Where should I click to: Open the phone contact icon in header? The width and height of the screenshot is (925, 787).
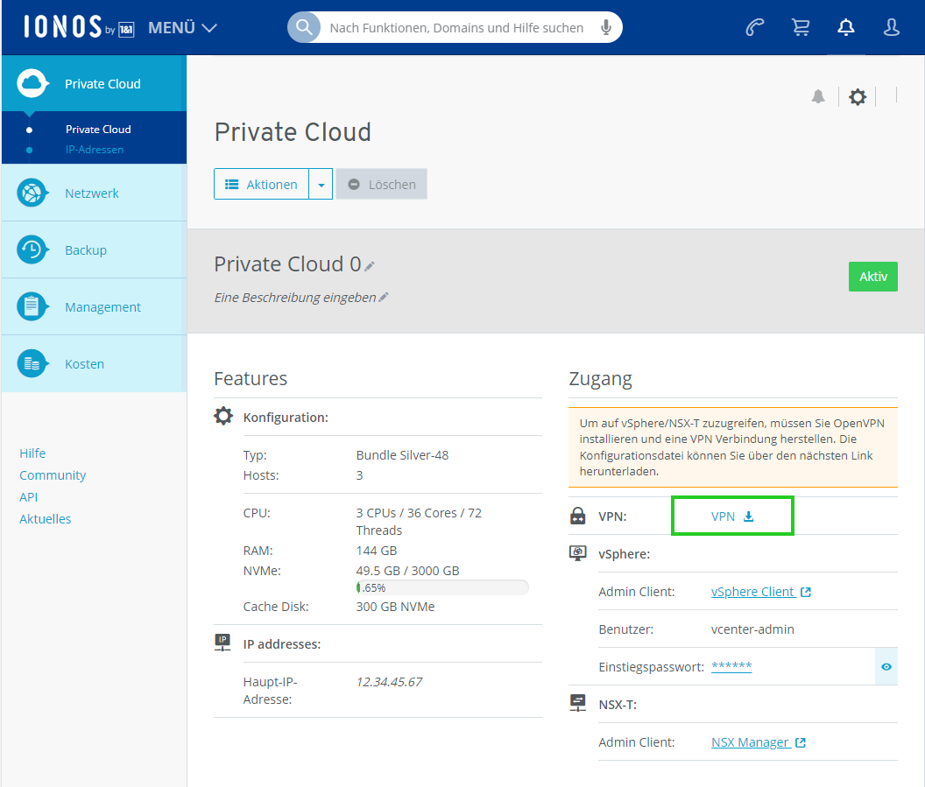pyautogui.click(x=754, y=27)
